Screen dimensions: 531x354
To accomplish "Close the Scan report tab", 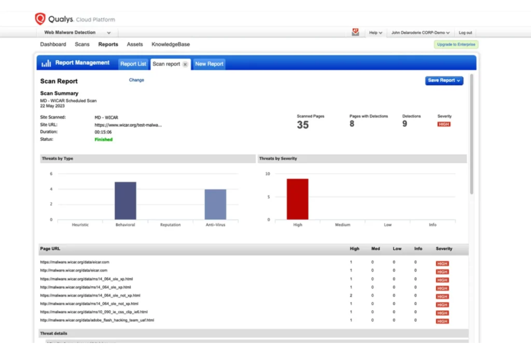I will tap(185, 64).
